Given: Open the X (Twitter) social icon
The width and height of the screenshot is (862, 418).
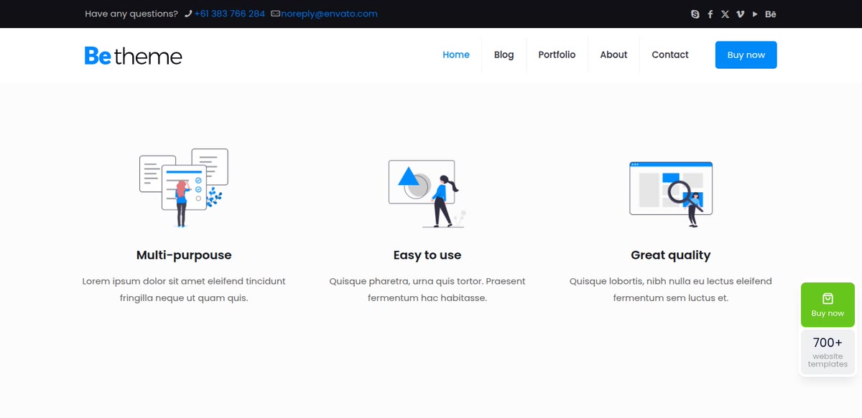Looking at the screenshot, I should click(x=725, y=14).
